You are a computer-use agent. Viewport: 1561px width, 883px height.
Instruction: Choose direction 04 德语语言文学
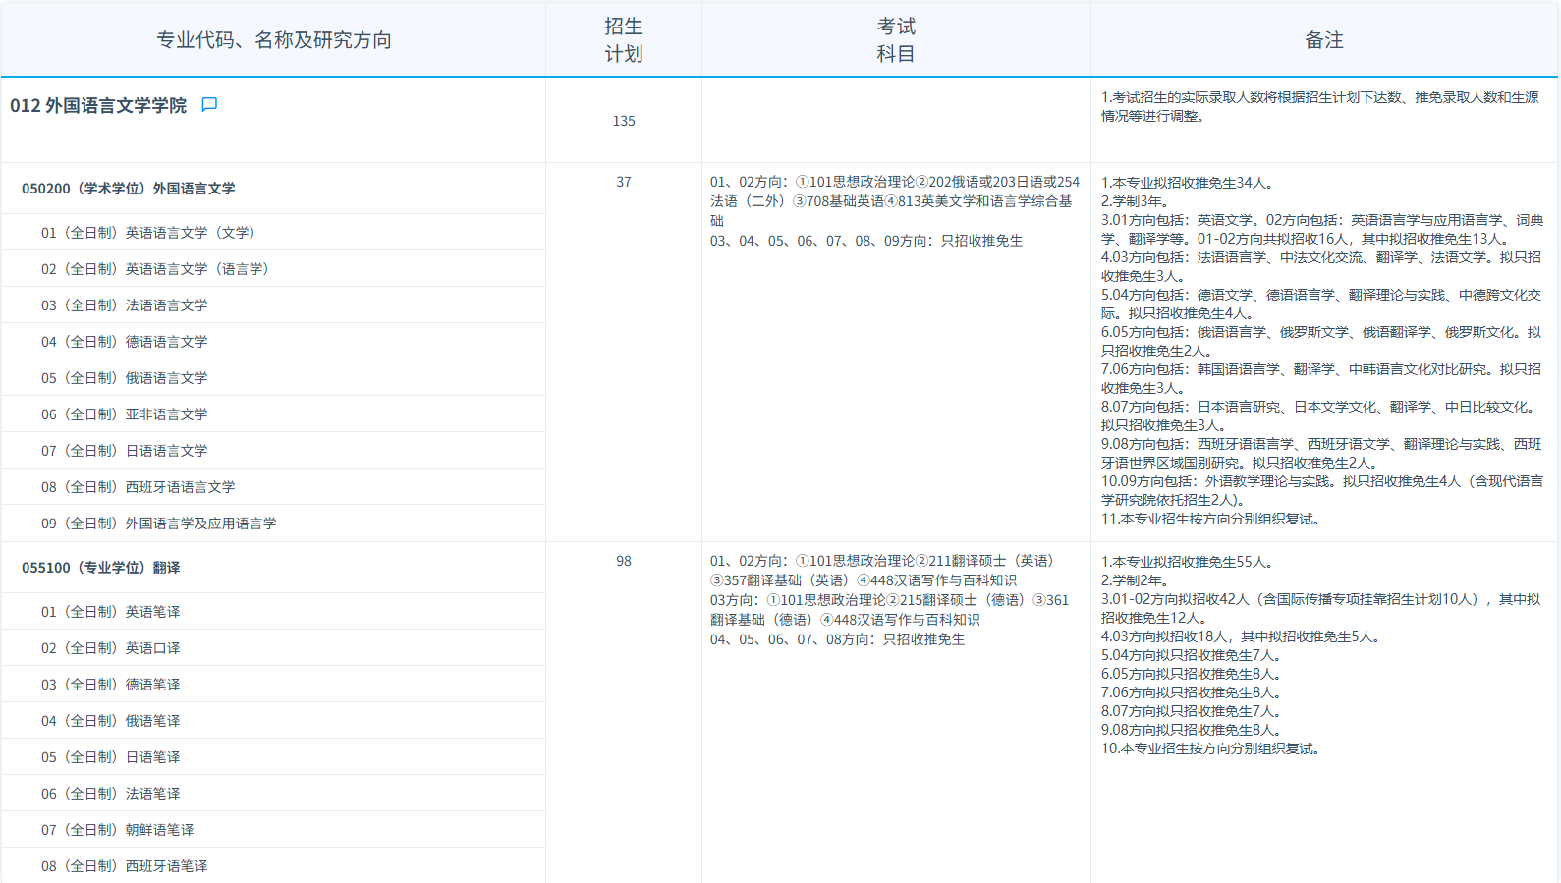[x=125, y=342]
